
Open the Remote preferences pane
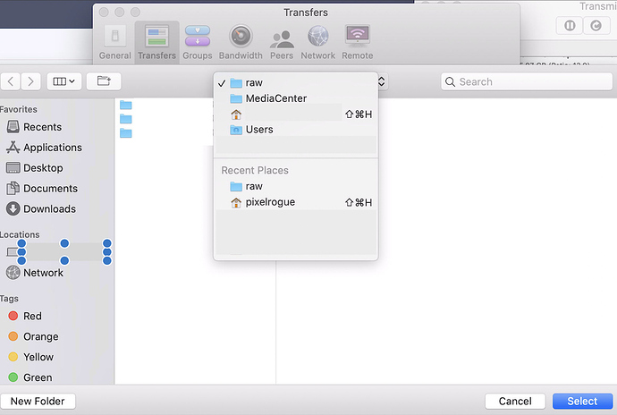coord(358,41)
